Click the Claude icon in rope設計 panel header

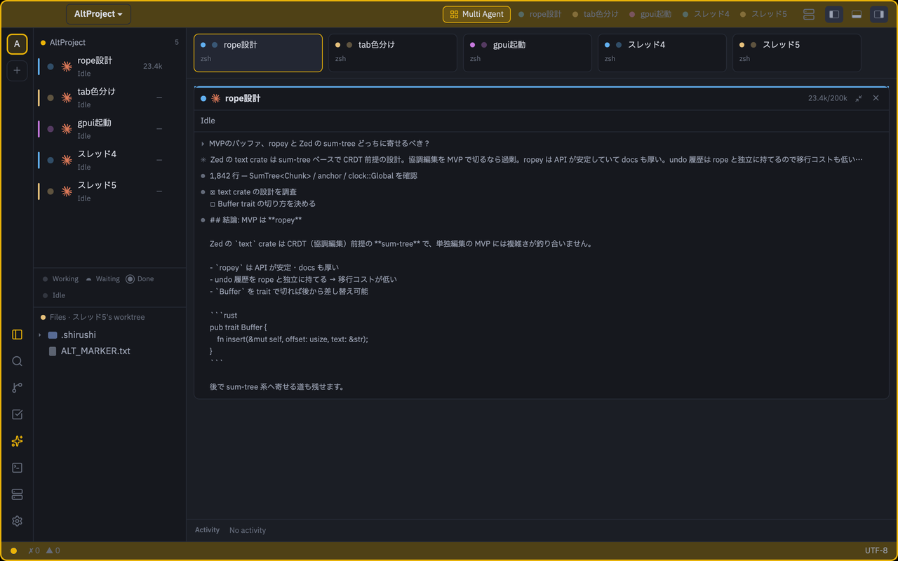click(215, 99)
